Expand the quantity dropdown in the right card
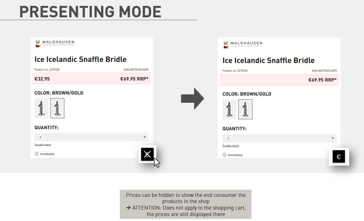The width and height of the screenshot is (364, 221). (x=332, y=138)
